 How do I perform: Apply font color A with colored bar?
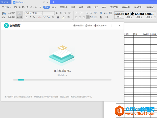tap(63, 17)
